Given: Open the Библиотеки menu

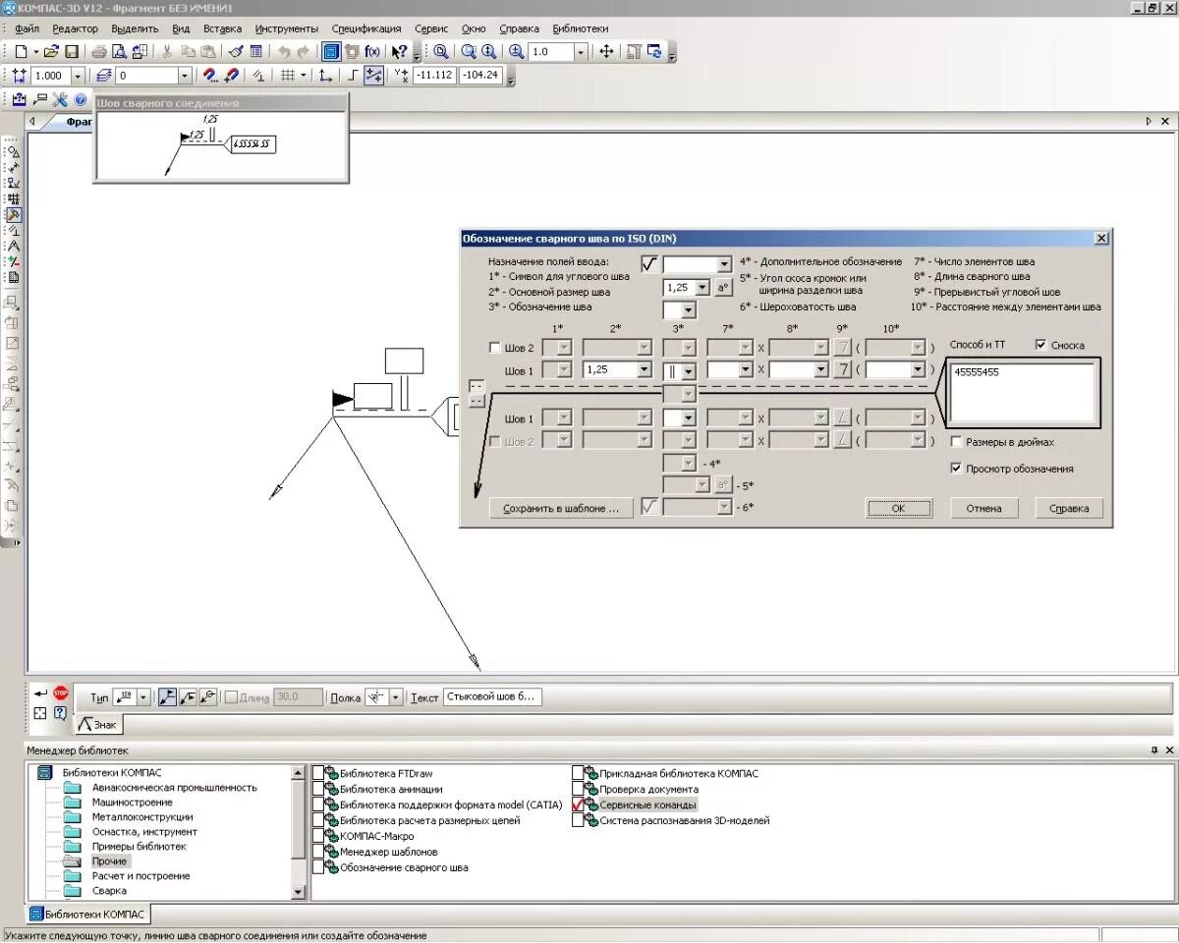Looking at the screenshot, I should (x=581, y=28).
